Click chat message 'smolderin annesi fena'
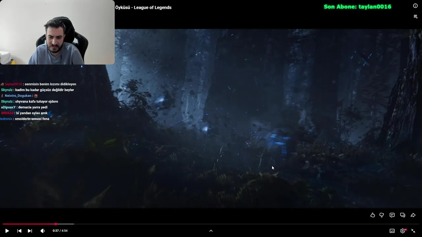 coord(32,119)
